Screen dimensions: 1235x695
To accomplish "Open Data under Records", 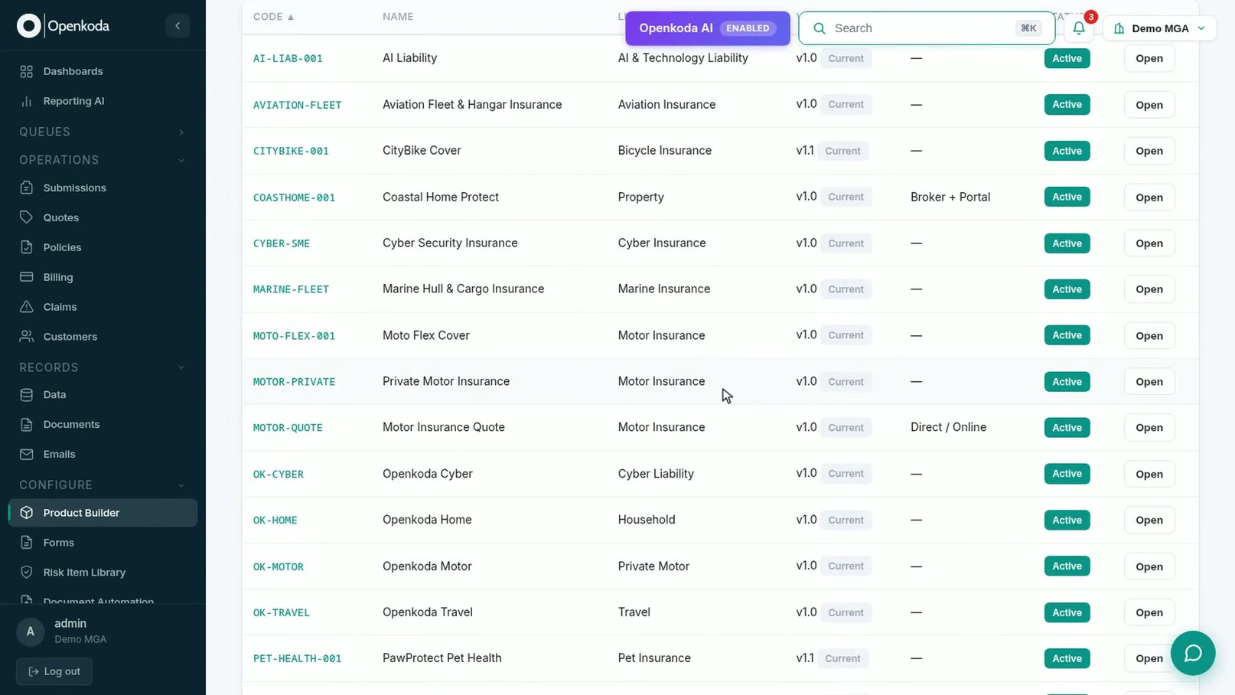I will (103, 395).
